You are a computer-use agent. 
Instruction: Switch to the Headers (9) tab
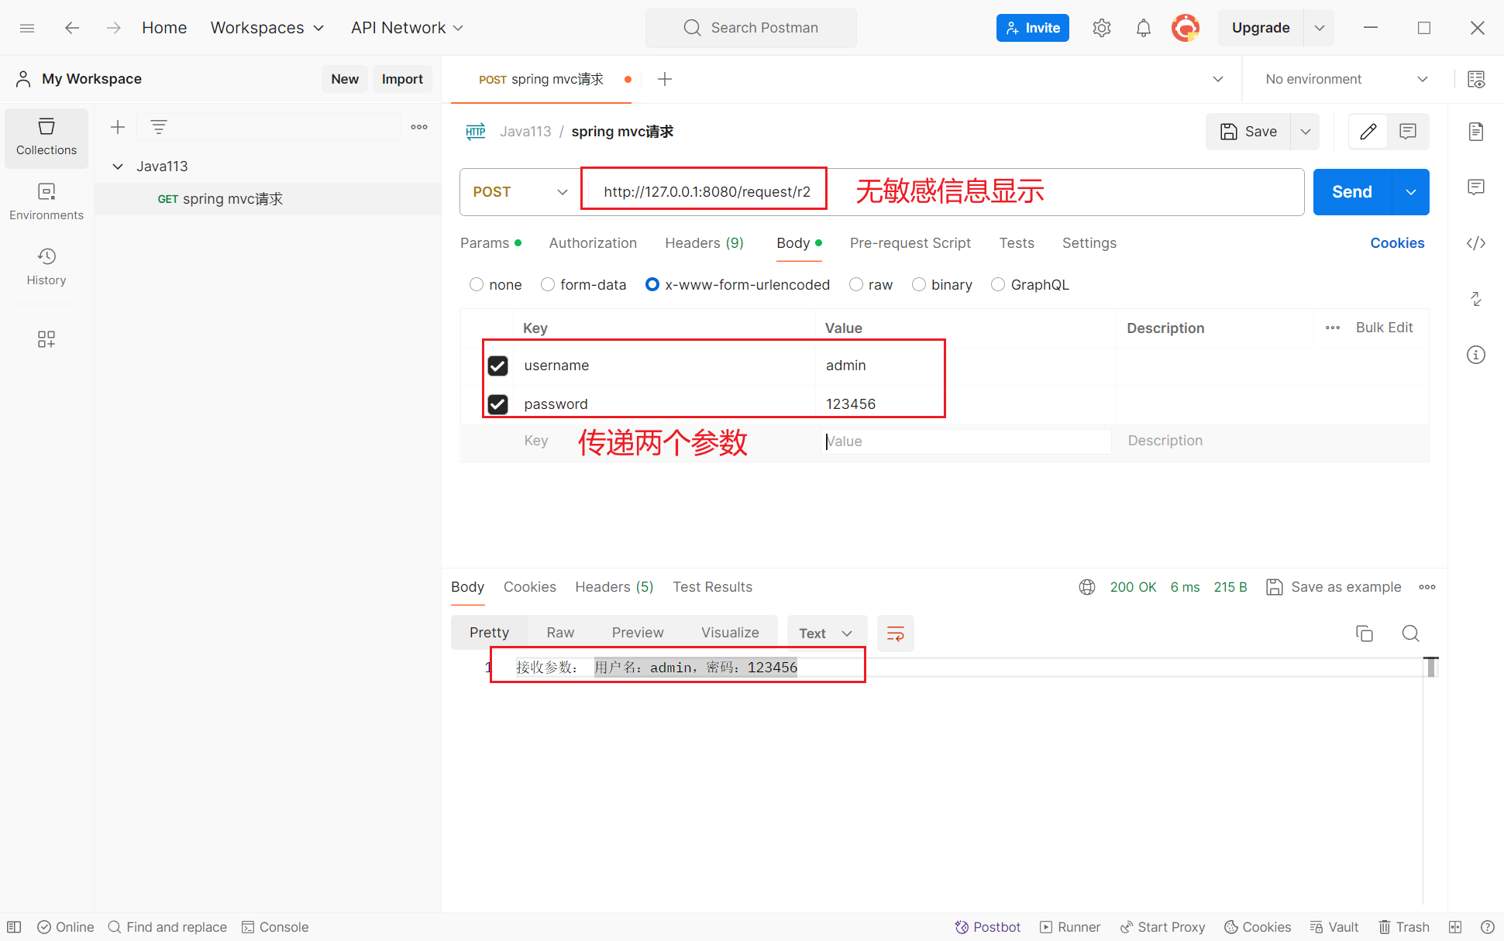[x=704, y=243]
